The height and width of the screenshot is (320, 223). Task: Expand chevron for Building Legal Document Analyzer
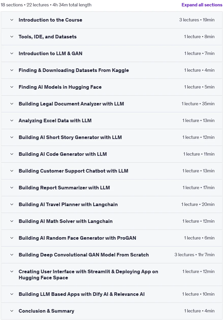12,104
